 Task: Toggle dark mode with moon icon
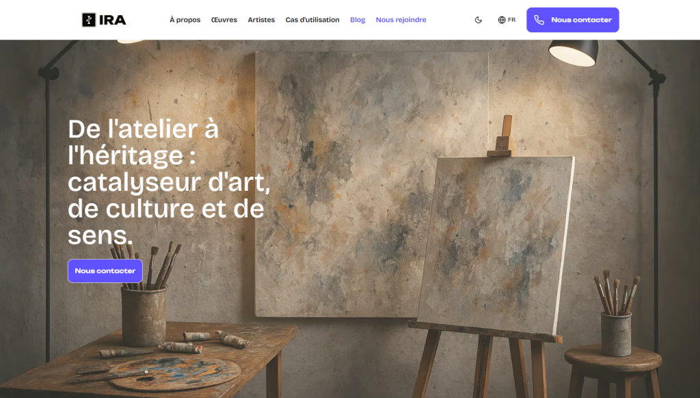click(478, 20)
